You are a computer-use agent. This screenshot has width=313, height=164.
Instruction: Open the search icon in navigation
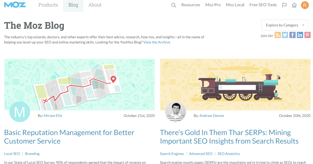(x=174, y=5)
